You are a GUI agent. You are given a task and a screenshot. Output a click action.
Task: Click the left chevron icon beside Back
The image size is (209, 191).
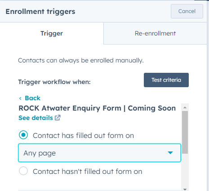tap(20, 98)
